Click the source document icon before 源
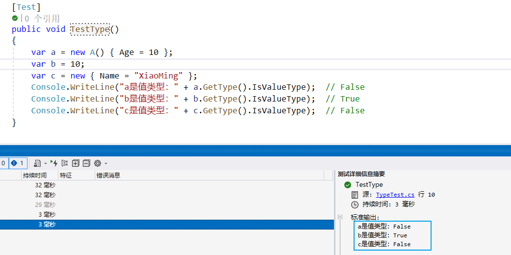This screenshot has width=511, height=255. (355, 195)
